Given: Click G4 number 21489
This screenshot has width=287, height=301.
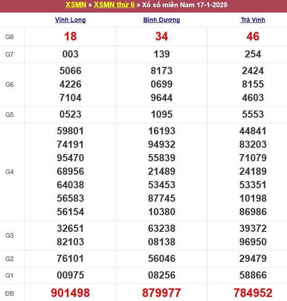Looking at the screenshot, I should tap(161, 171).
